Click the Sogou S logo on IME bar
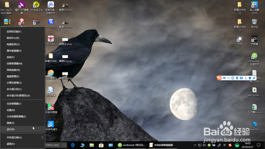 [x=219, y=78]
